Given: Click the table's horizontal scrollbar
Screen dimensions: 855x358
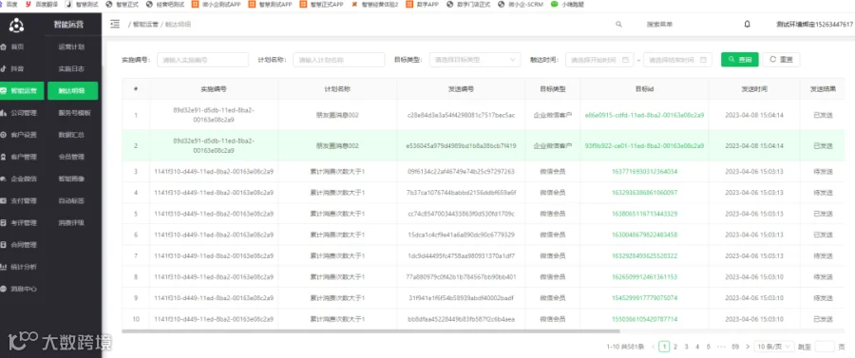Looking at the screenshot, I should (370, 330).
